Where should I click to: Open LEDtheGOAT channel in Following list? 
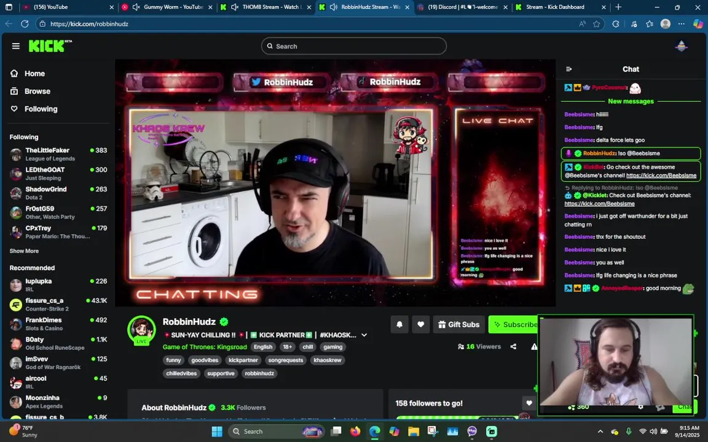58,174
